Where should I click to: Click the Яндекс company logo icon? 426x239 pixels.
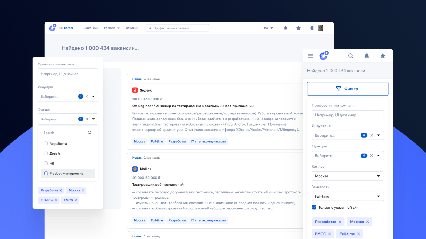click(135, 90)
